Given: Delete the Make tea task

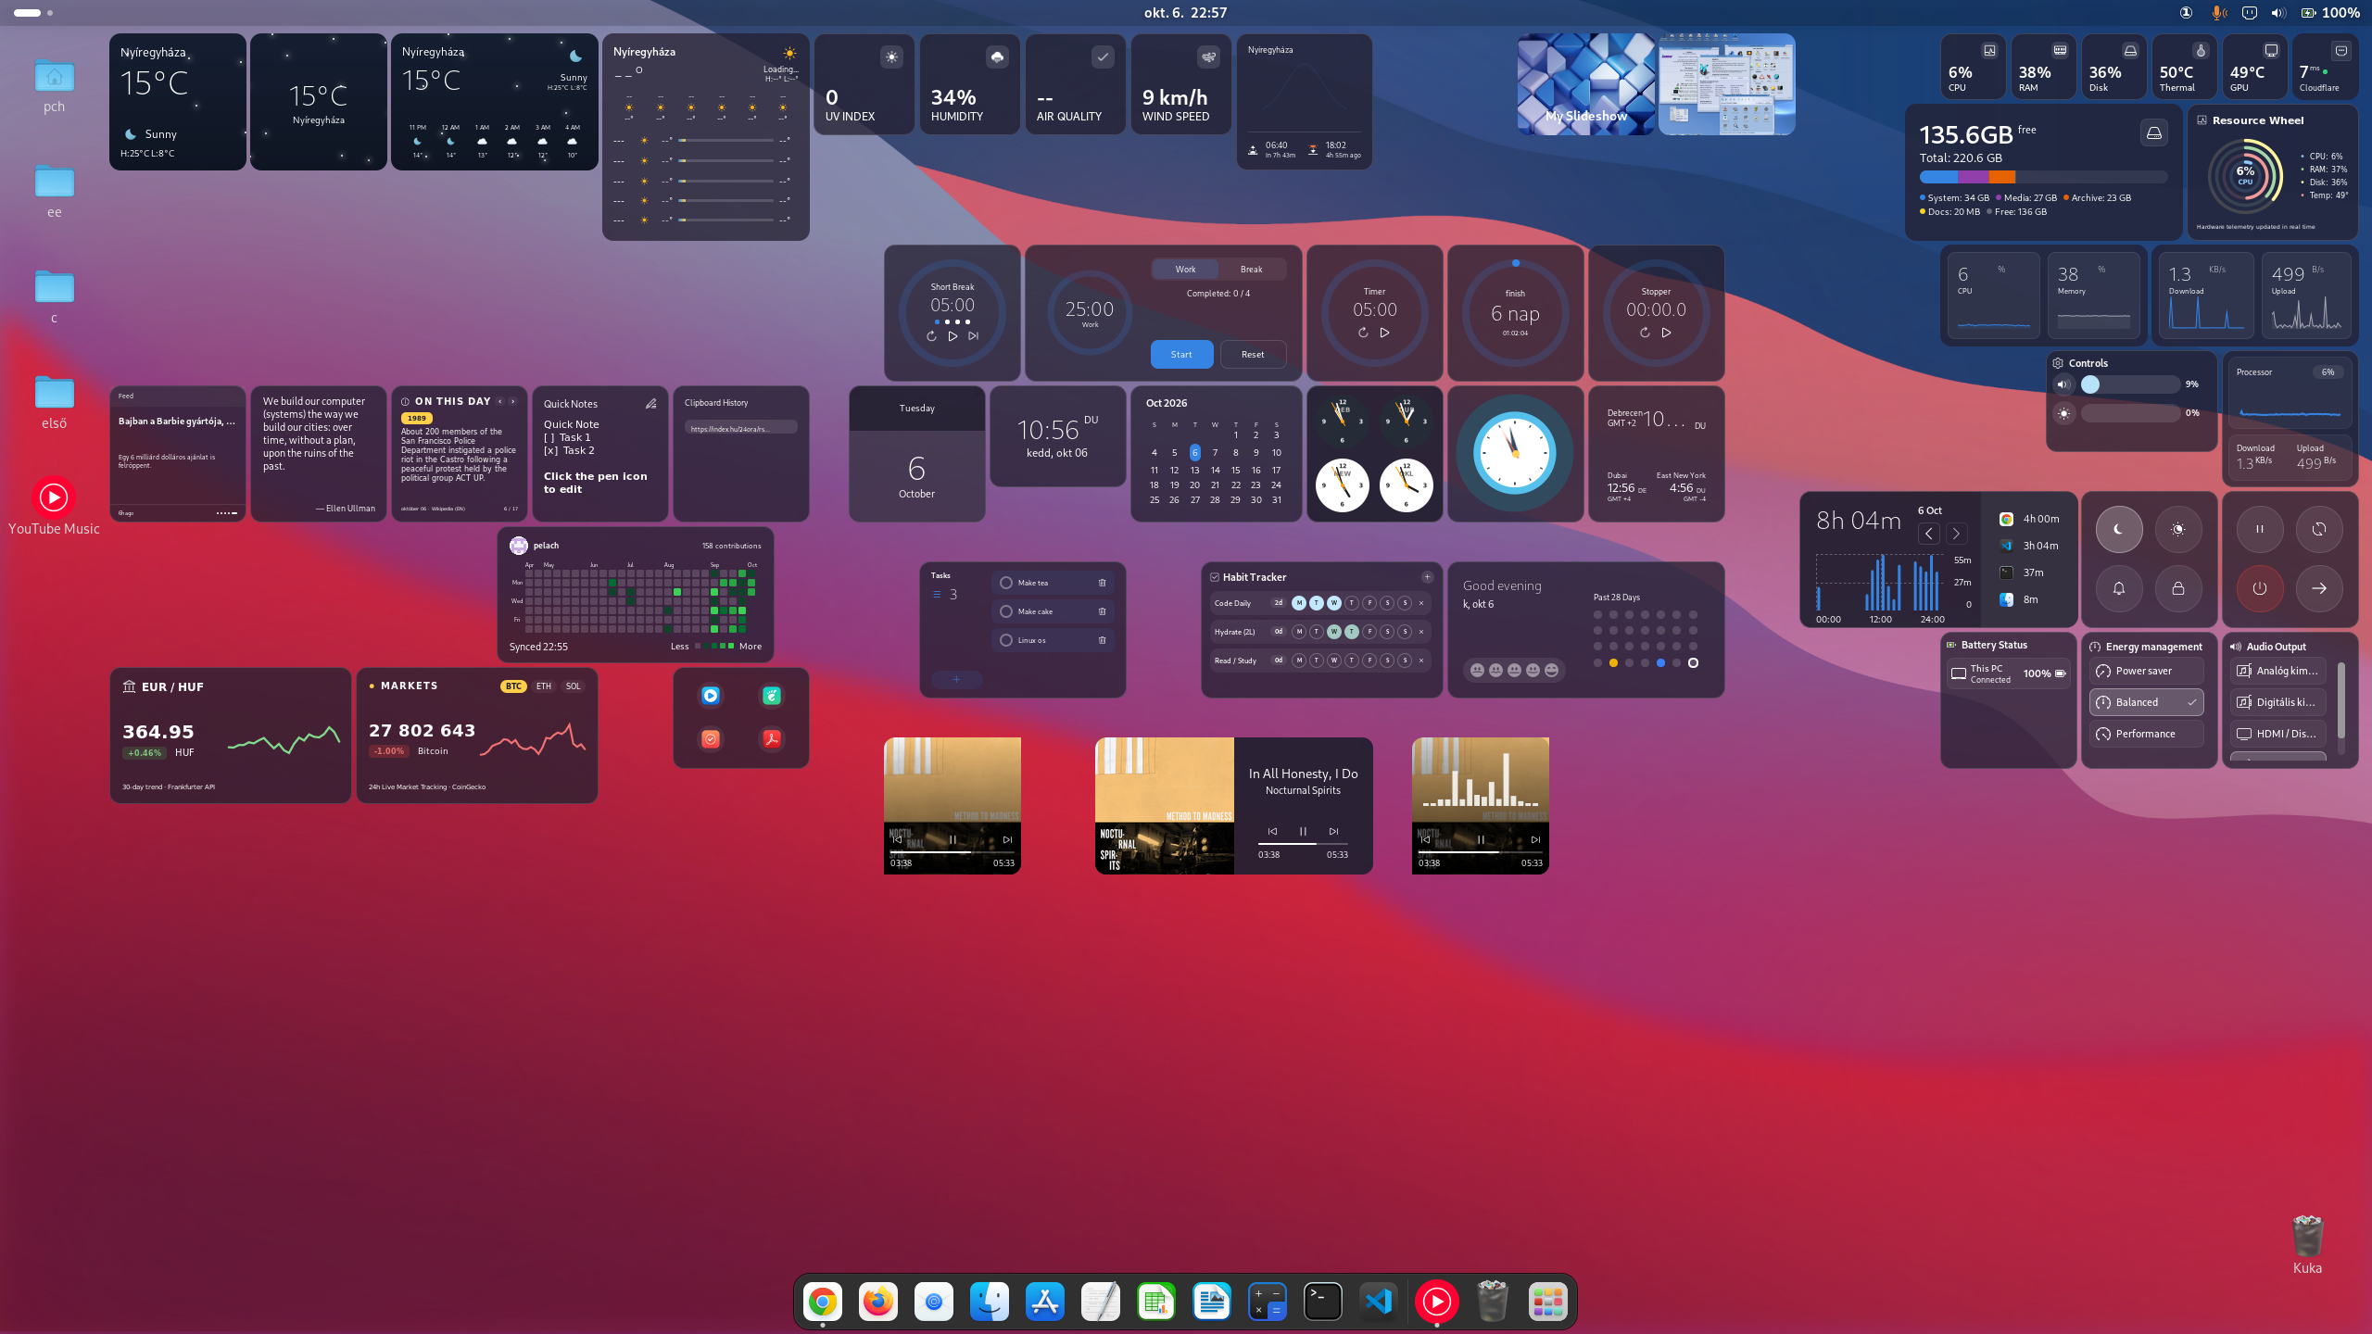Looking at the screenshot, I should (x=1102, y=583).
